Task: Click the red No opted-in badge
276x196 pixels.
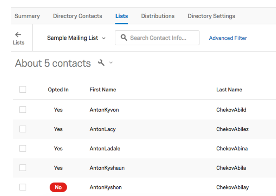Action: [x=58, y=187]
